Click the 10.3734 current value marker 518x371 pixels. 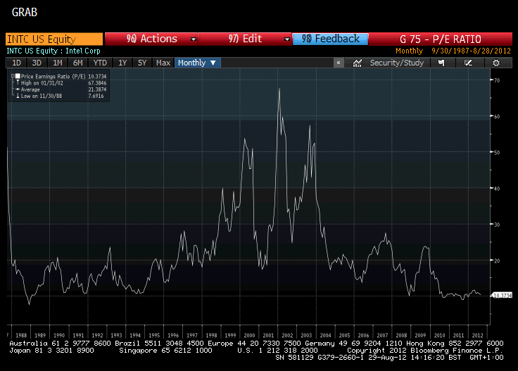(502, 296)
